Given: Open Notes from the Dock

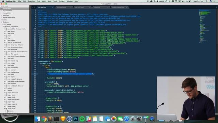Looking at the screenshot, I should pos(95,119).
